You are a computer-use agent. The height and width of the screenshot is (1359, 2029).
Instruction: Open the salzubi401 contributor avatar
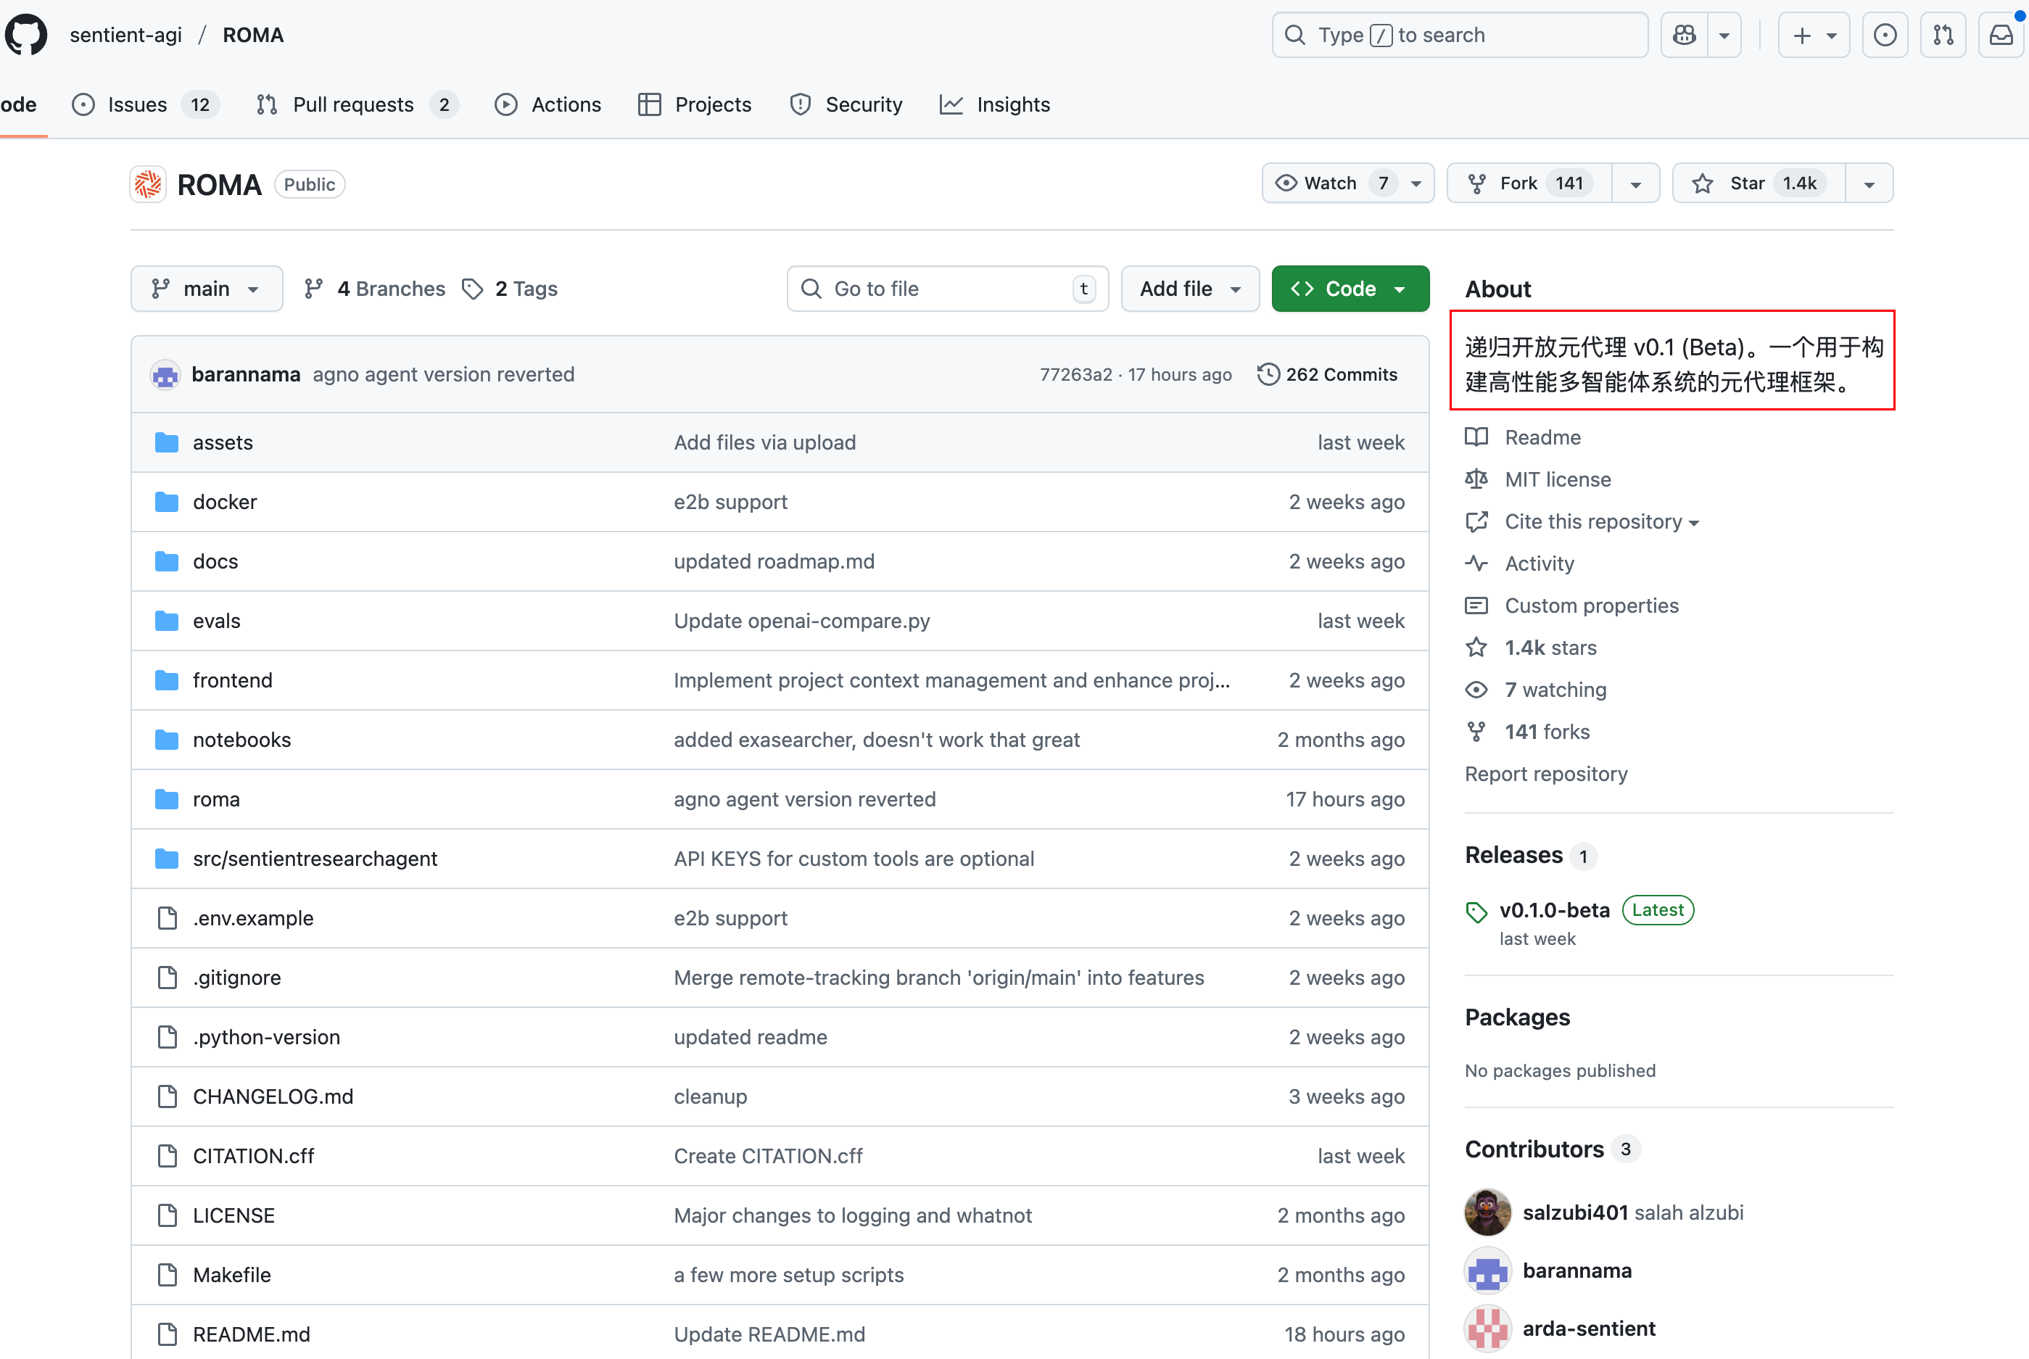1487,1213
